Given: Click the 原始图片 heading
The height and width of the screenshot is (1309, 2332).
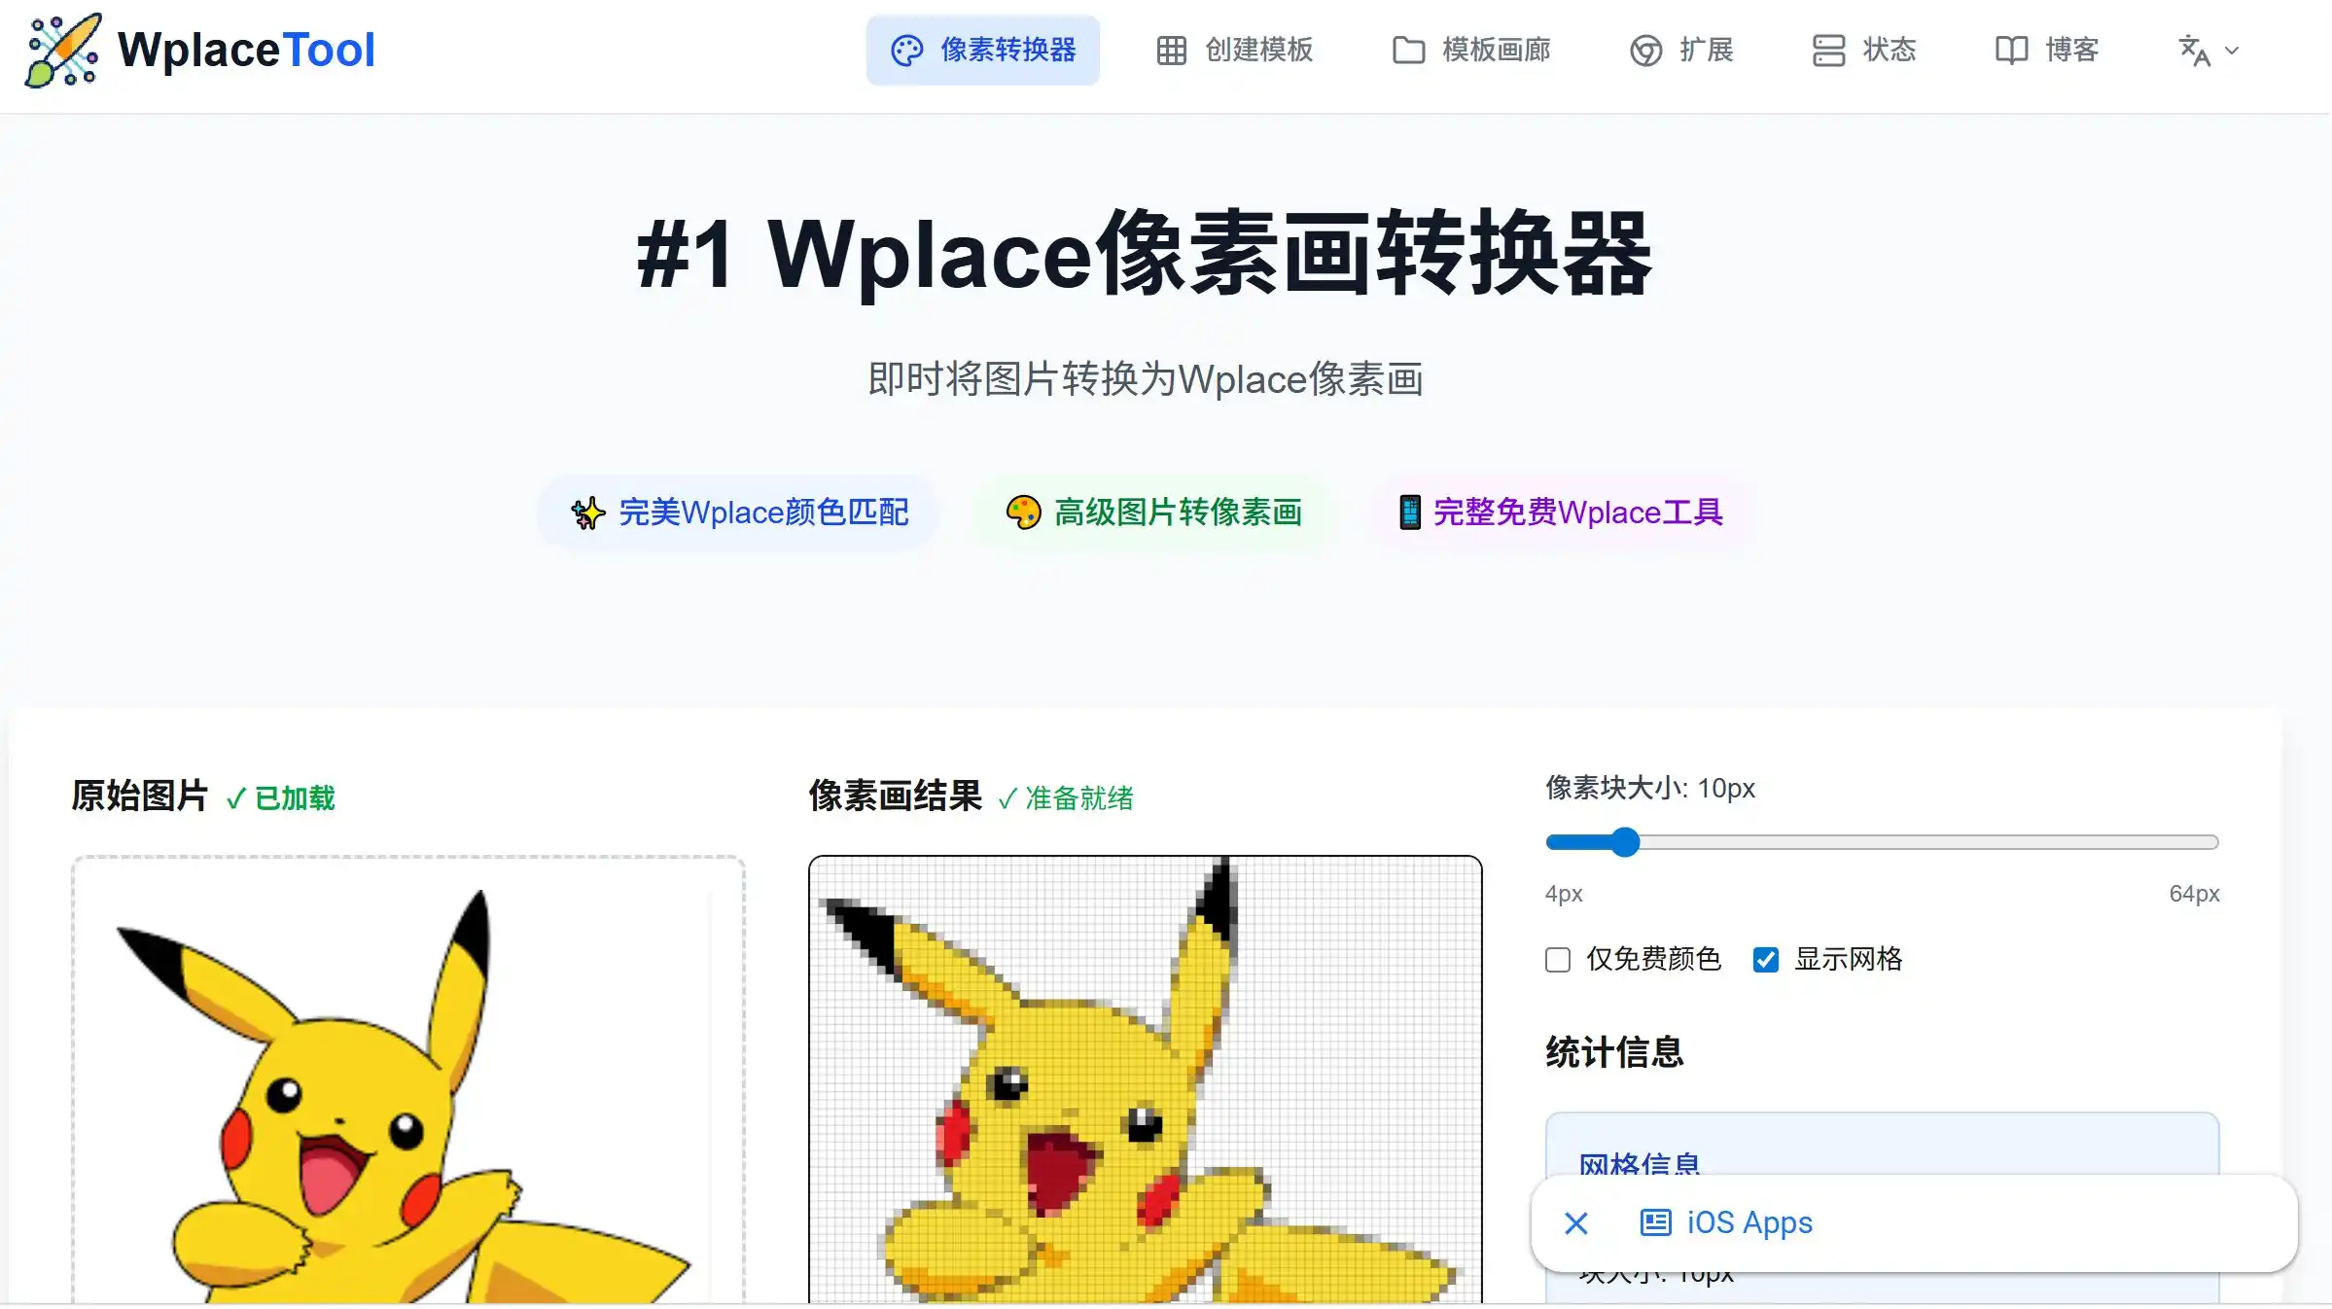Looking at the screenshot, I should pyautogui.click(x=140, y=796).
